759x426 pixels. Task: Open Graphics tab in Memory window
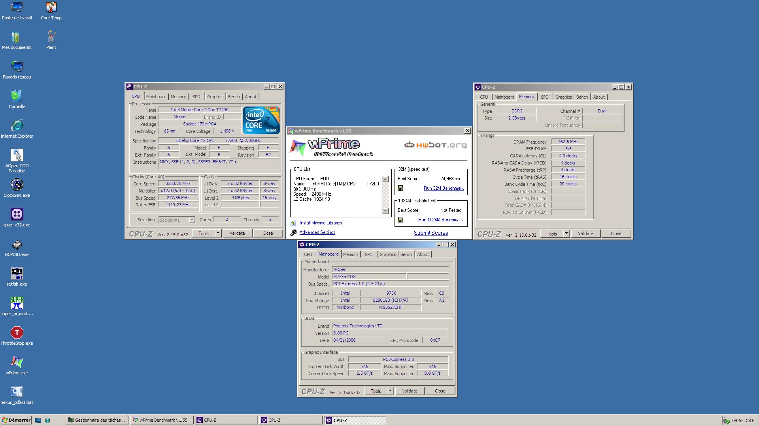(x=563, y=97)
